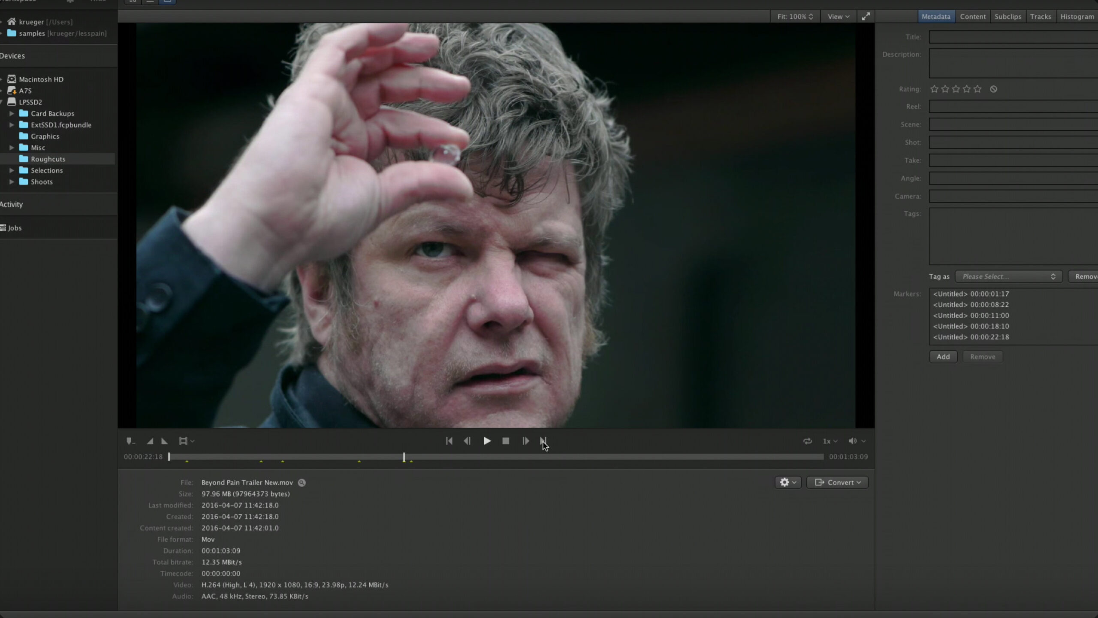The height and width of the screenshot is (618, 1098).
Task: Select the A7S device
Action: click(x=25, y=91)
